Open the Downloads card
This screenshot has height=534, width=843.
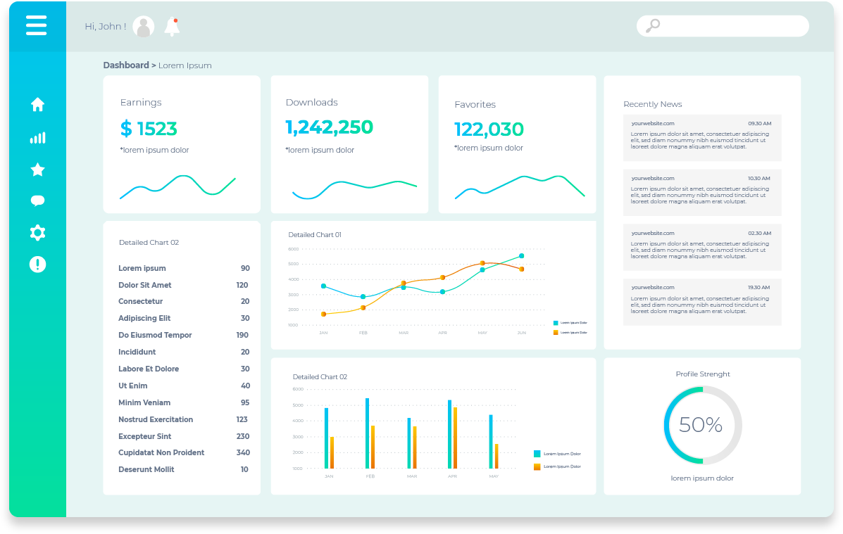[349, 144]
